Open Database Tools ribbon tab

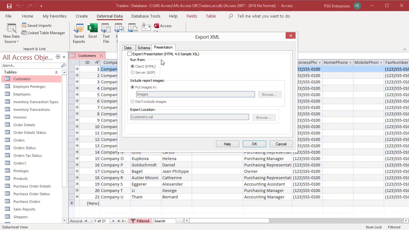pyautogui.click(x=146, y=16)
